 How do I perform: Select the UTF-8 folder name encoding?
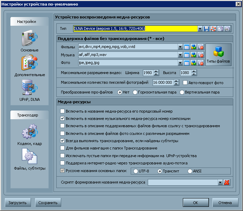click(x=136, y=171)
